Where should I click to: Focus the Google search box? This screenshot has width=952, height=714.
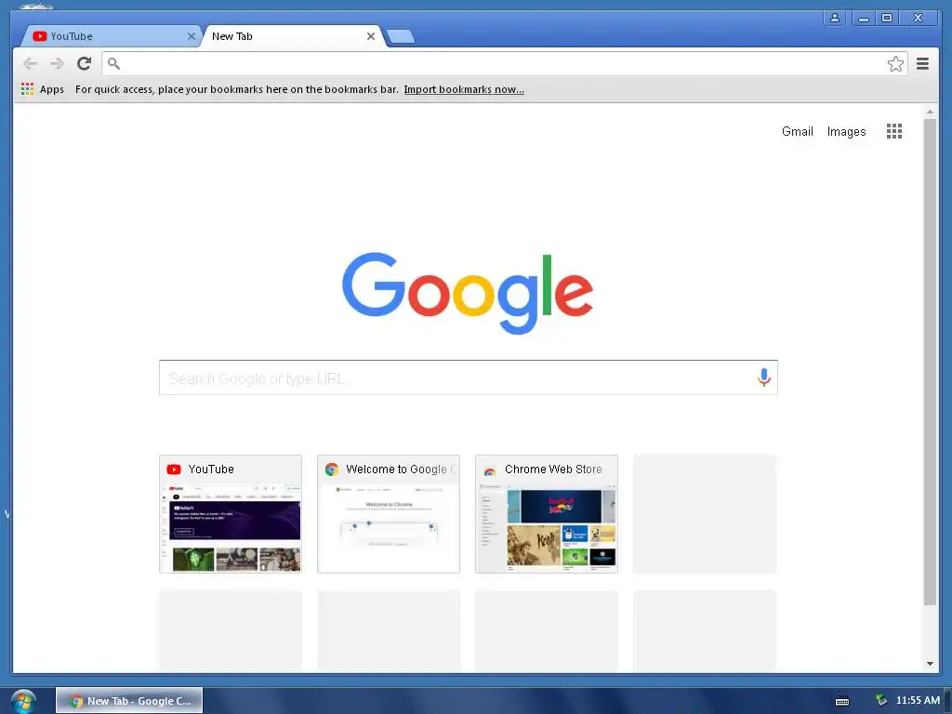[469, 377]
